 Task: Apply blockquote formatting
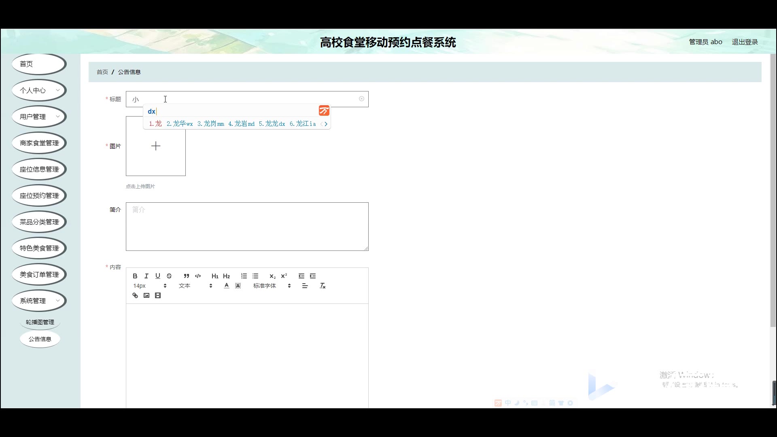(186, 276)
